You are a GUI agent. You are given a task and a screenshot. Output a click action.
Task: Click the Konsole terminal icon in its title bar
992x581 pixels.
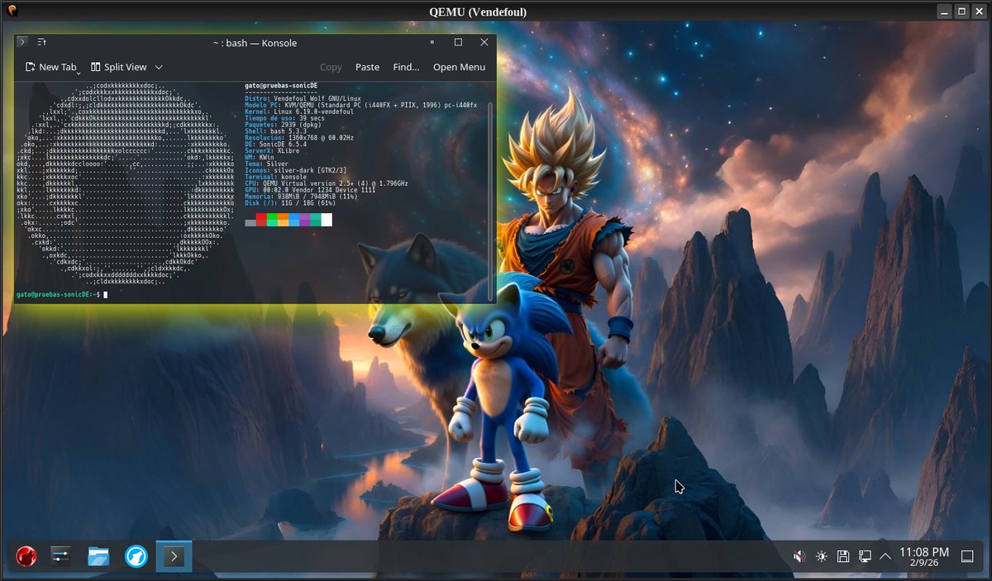[22, 42]
